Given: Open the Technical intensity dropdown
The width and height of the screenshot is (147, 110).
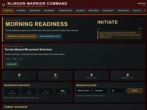Looking at the screenshot, I should 101,91.
